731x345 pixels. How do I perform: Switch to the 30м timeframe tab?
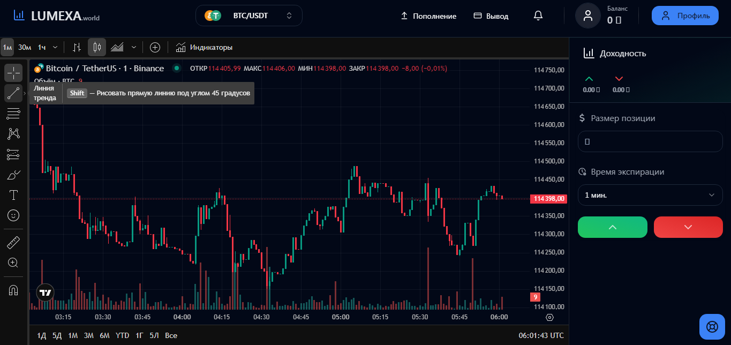click(x=24, y=47)
